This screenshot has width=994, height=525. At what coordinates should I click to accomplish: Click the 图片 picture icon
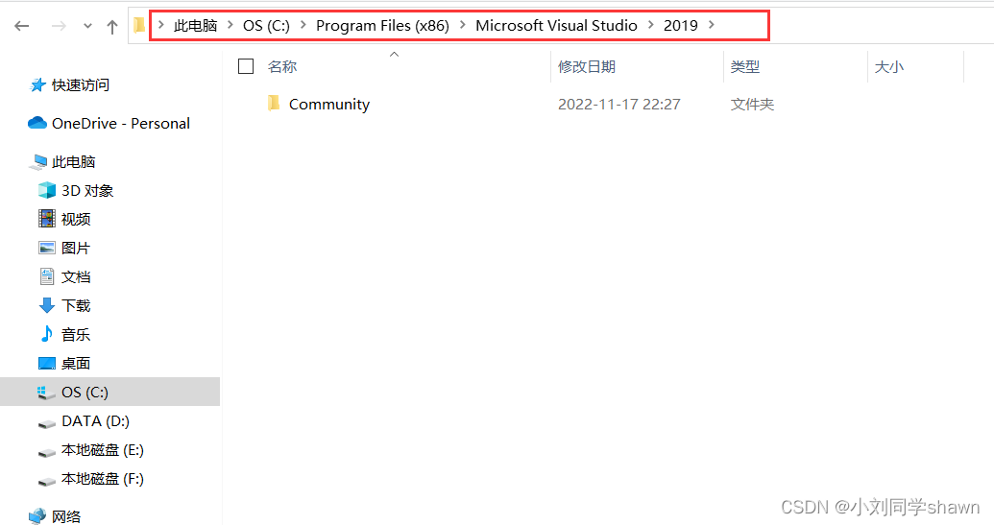click(x=47, y=248)
